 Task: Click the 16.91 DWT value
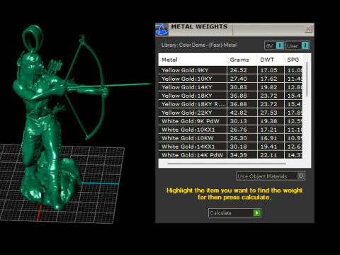point(268,138)
